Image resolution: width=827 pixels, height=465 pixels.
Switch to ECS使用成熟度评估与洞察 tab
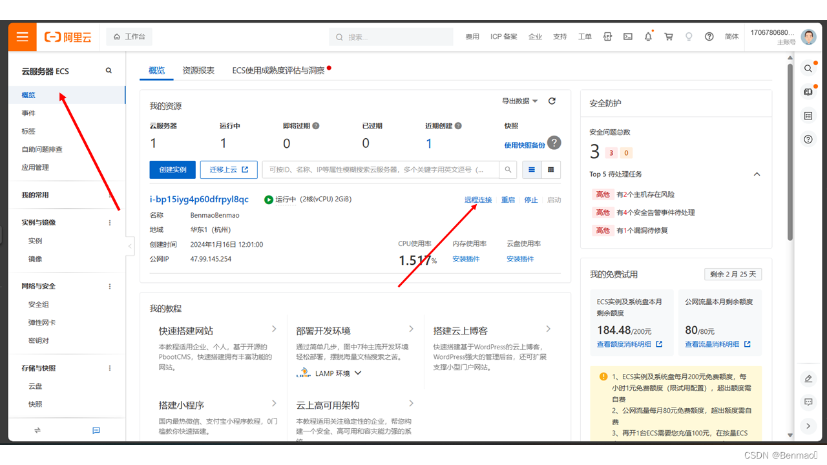pyautogui.click(x=278, y=70)
